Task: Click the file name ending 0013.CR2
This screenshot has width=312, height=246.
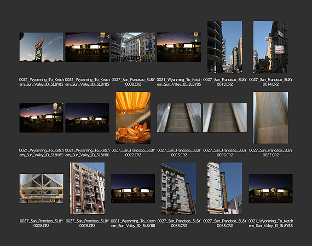Action: click(225, 82)
